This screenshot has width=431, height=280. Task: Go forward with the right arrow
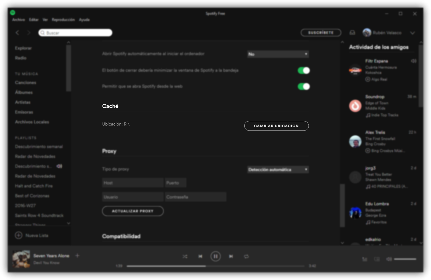[x=29, y=33]
